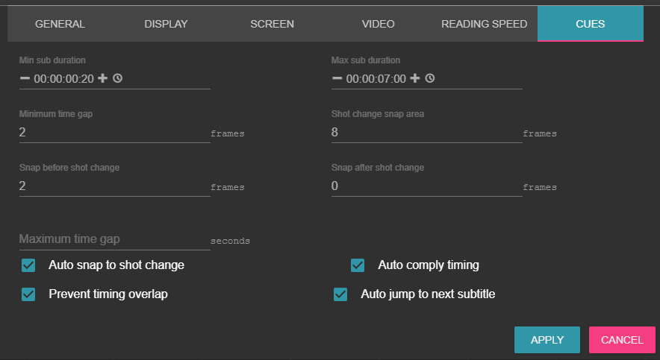This screenshot has width=660, height=360.
Task: Decrease Max sub duration with minus icon
Action: (x=337, y=78)
